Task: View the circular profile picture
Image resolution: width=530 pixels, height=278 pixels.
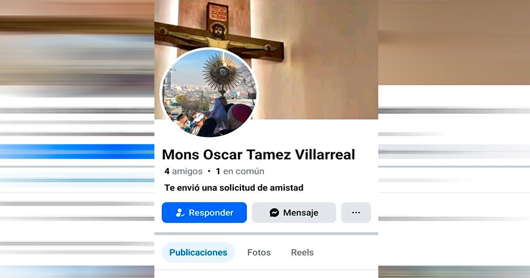Action: (x=208, y=93)
